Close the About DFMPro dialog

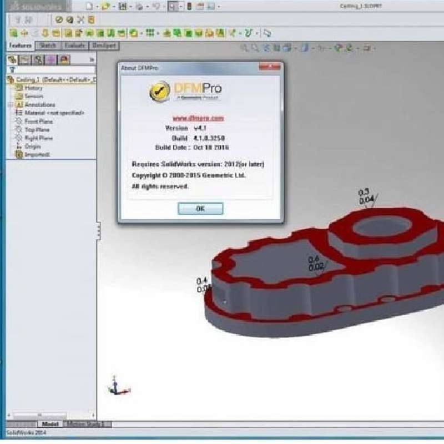pyautogui.click(x=270, y=67)
